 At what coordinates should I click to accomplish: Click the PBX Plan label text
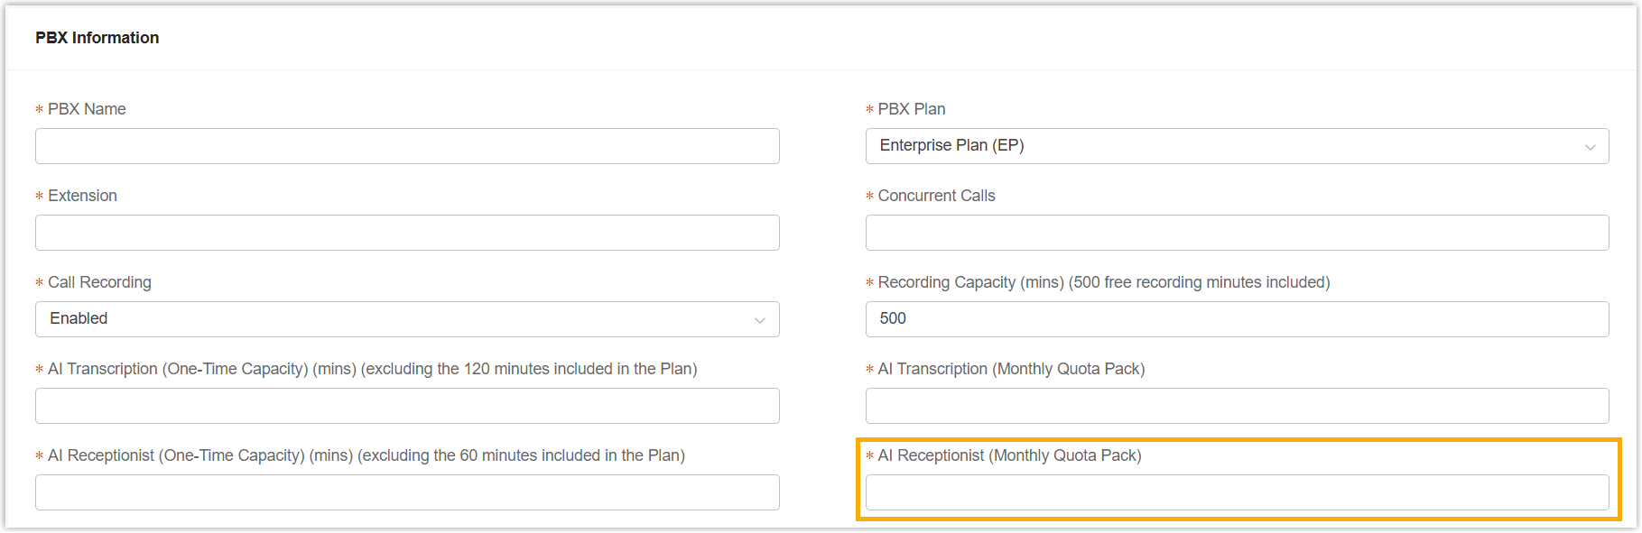[x=912, y=109]
